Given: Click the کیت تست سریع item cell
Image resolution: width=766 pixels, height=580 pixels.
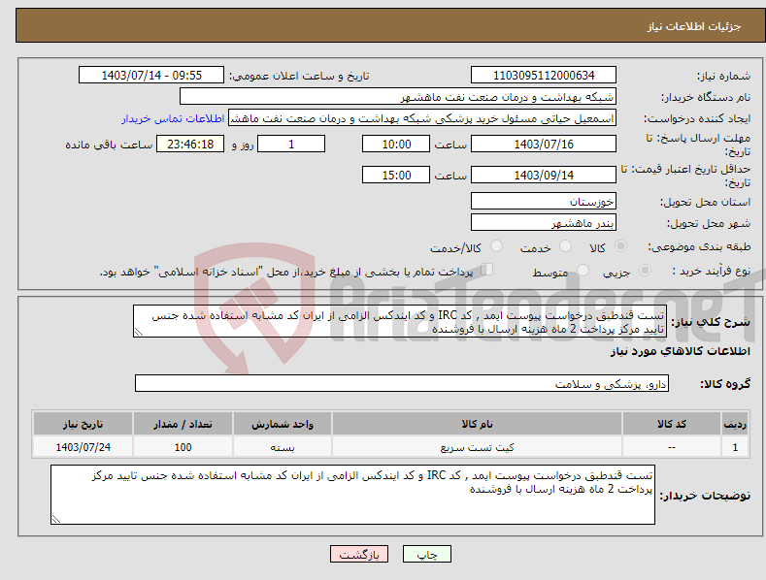Looking at the screenshot, I should tap(477, 447).
